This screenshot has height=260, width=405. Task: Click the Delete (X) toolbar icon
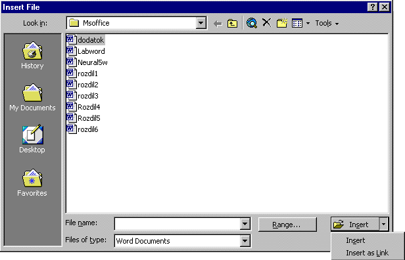point(266,23)
